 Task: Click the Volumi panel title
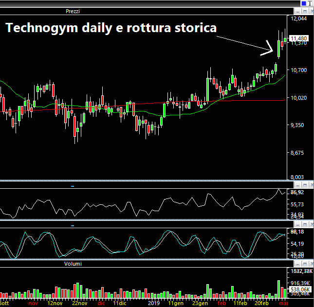(x=73, y=264)
